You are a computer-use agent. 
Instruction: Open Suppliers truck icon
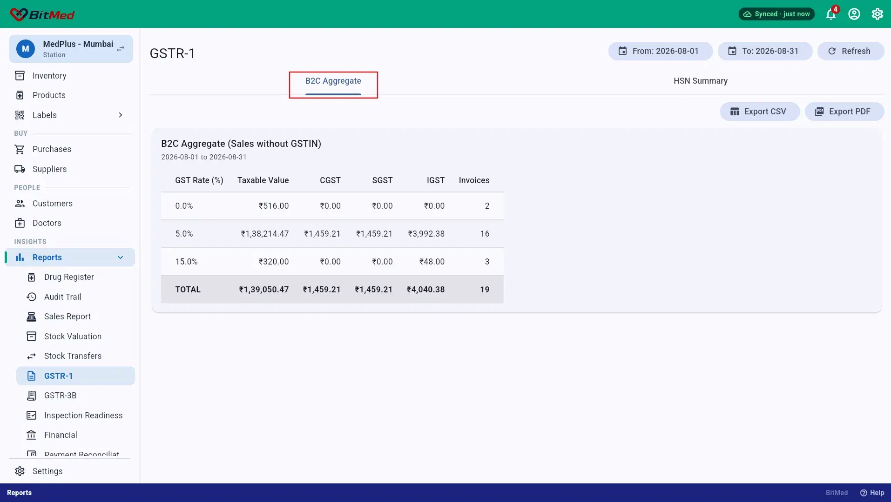point(20,169)
